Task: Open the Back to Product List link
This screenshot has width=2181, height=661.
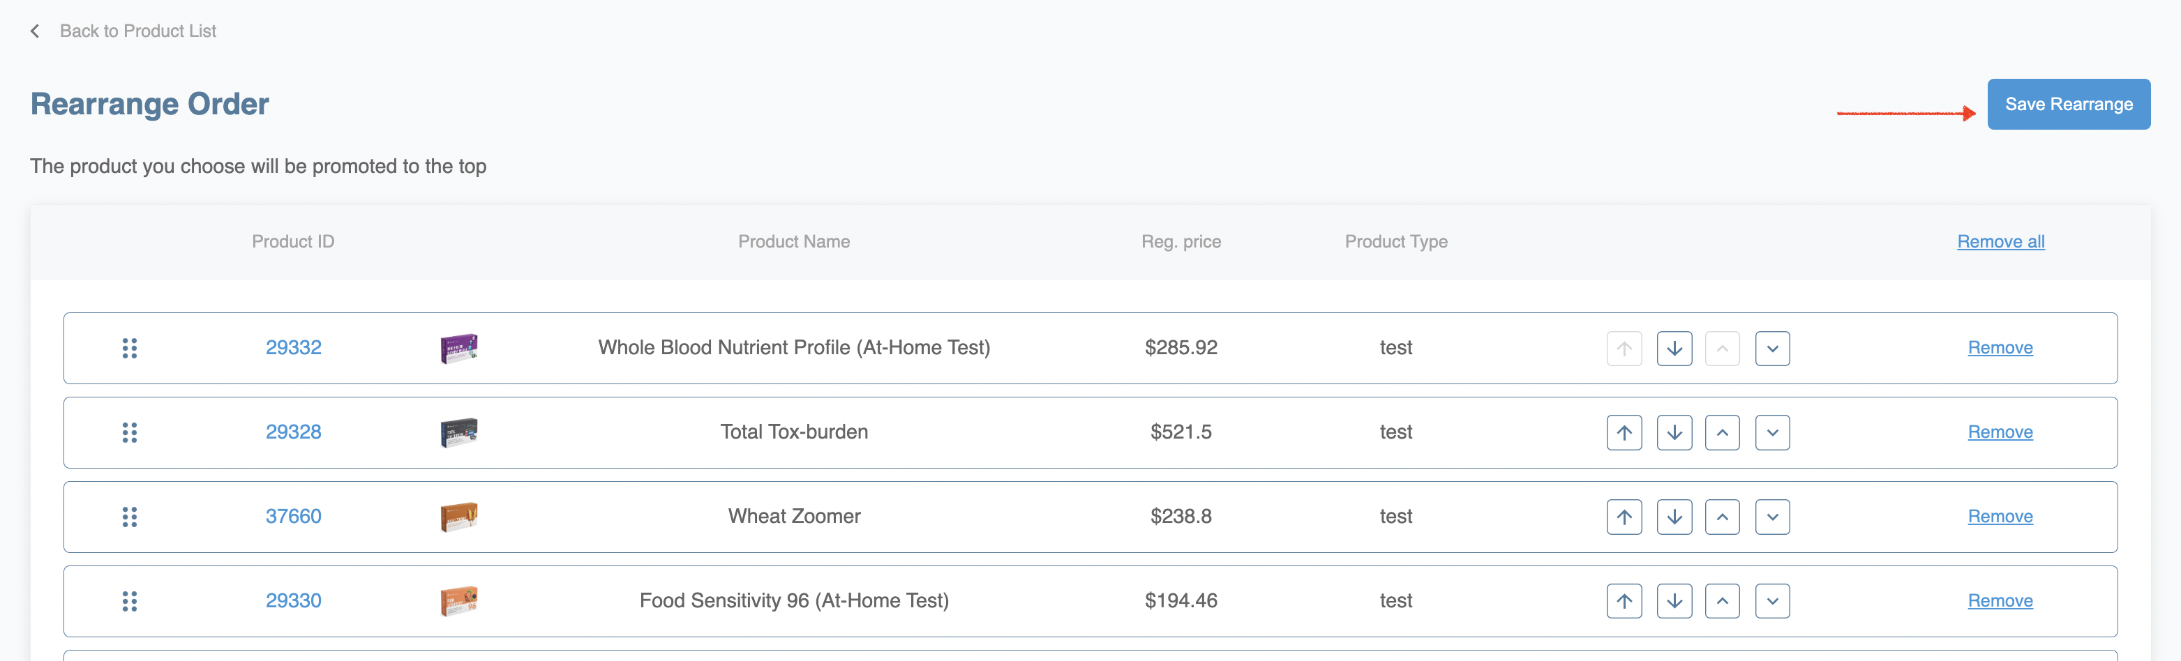Action: coord(138,31)
